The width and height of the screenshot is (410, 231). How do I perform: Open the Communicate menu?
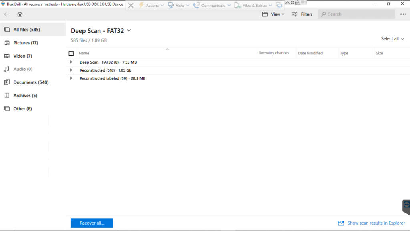[x=212, y=6]
